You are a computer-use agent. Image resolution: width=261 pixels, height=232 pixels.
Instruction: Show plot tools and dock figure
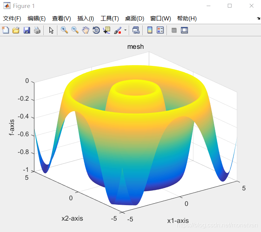[x=184, y=30]
